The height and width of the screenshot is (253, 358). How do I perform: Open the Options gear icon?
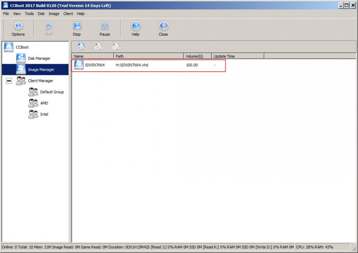[x=18, y=26]
